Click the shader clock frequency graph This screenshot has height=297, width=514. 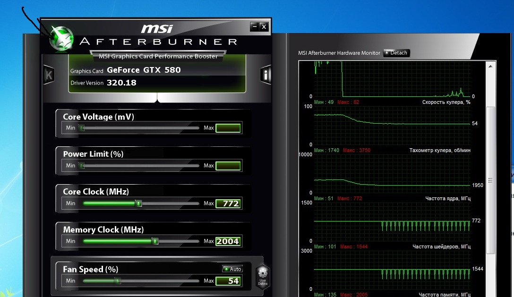point(392,270)
